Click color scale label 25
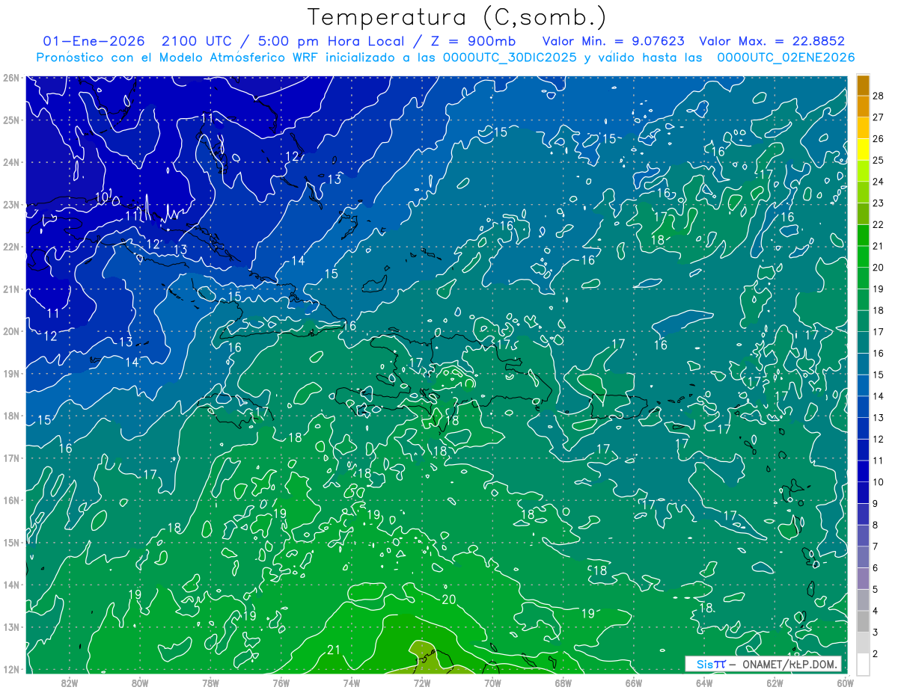This screenshot has height=693, width=898. pos(878,160)
